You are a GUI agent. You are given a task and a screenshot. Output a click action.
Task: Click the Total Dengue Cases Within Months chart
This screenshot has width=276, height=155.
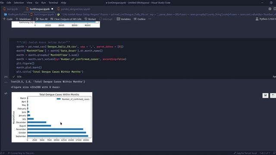[52, 117]
